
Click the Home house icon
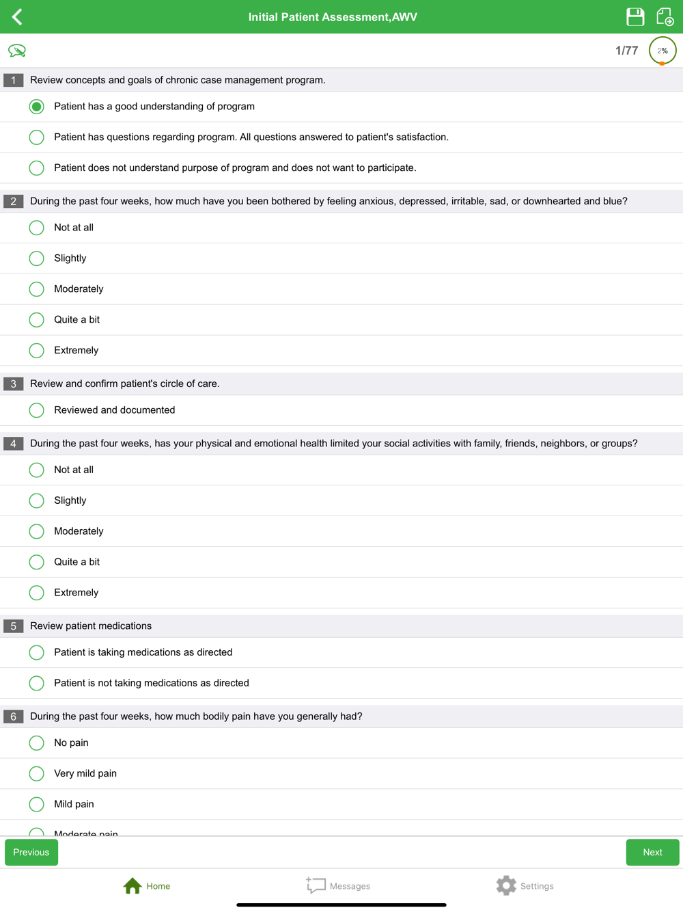(133, 886)
